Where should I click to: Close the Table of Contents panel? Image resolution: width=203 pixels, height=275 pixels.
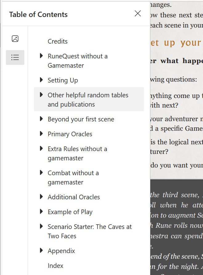(138, 14)
